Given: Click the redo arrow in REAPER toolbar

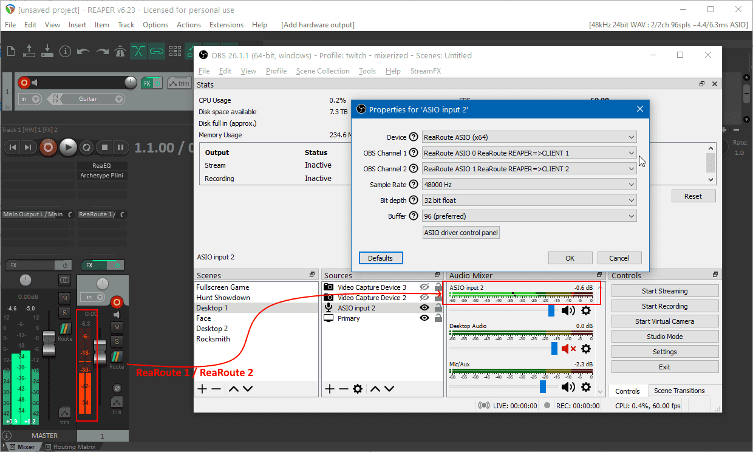Looking at the screenshot, I should [102, 52].
